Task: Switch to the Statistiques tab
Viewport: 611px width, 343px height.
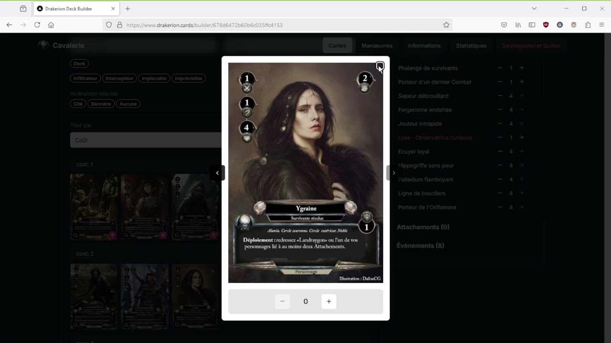Action: (x=471, y=46)
